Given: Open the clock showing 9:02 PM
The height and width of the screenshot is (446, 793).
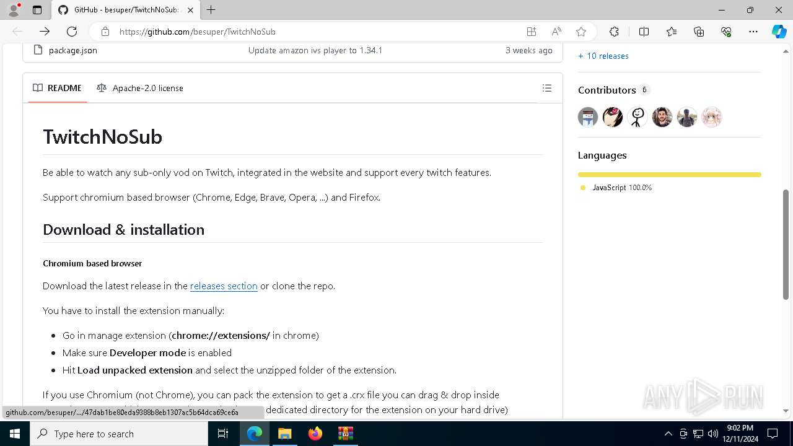Looking at the screenshot, I should pyautogui.click(x=740, y=434).
